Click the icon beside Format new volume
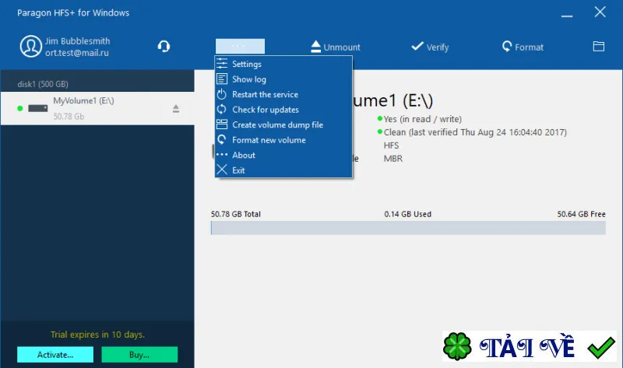 point(222,139)
